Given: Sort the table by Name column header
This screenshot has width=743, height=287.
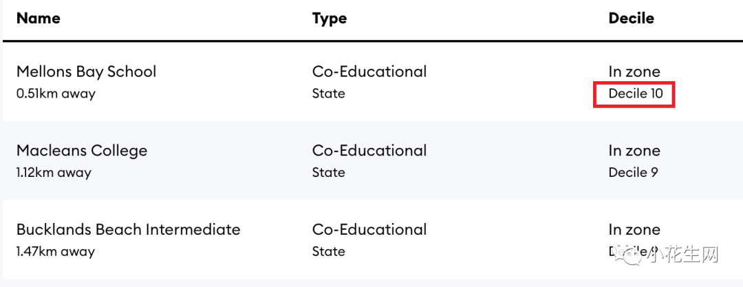Looking at the screenshot, I should click(x=39, y=19).
